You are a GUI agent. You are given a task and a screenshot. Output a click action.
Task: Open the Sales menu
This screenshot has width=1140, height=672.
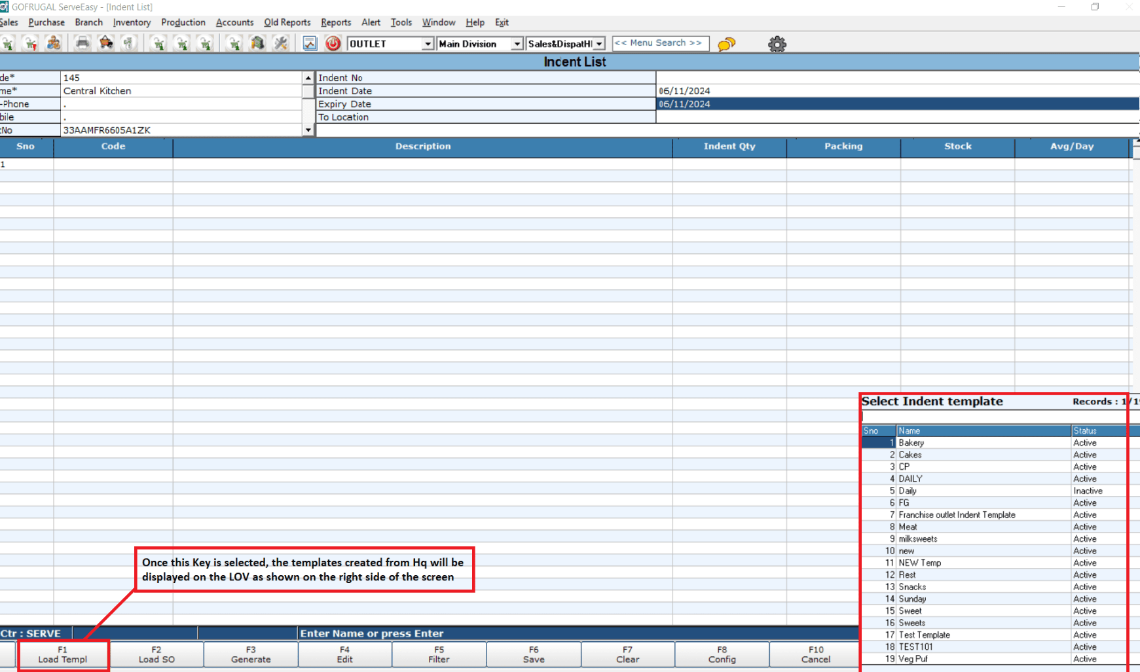9,22
